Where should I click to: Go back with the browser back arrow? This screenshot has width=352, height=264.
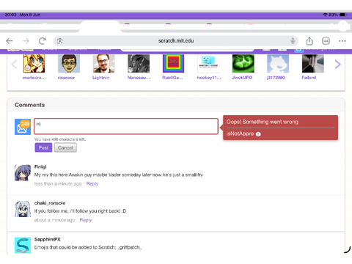(10, 41)
